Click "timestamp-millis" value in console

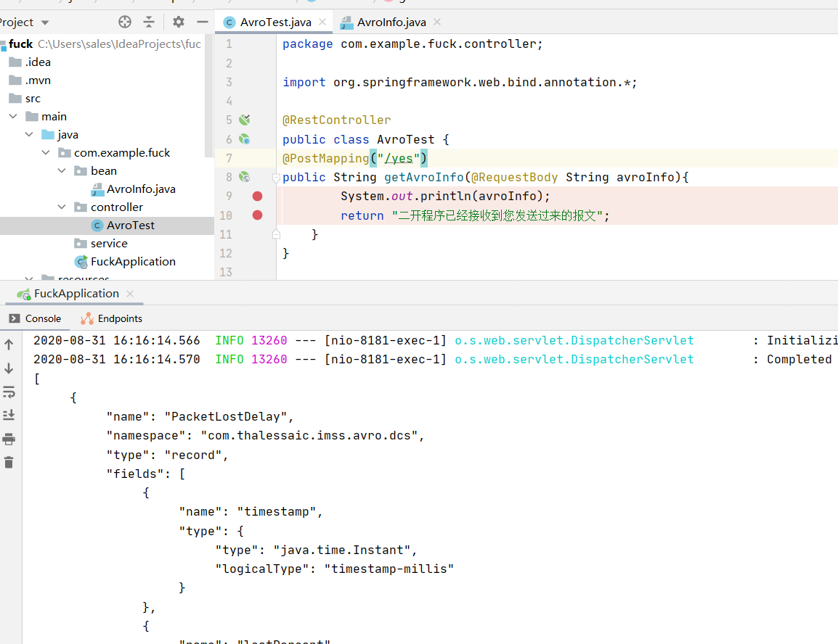tap(389, 569)
